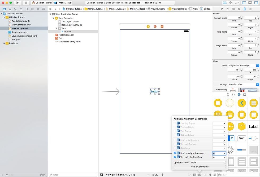This screenshot has height=177, width=260.
Task: Select the Button on the canvas
Action: pyautogui.click(x=155, y=91)
